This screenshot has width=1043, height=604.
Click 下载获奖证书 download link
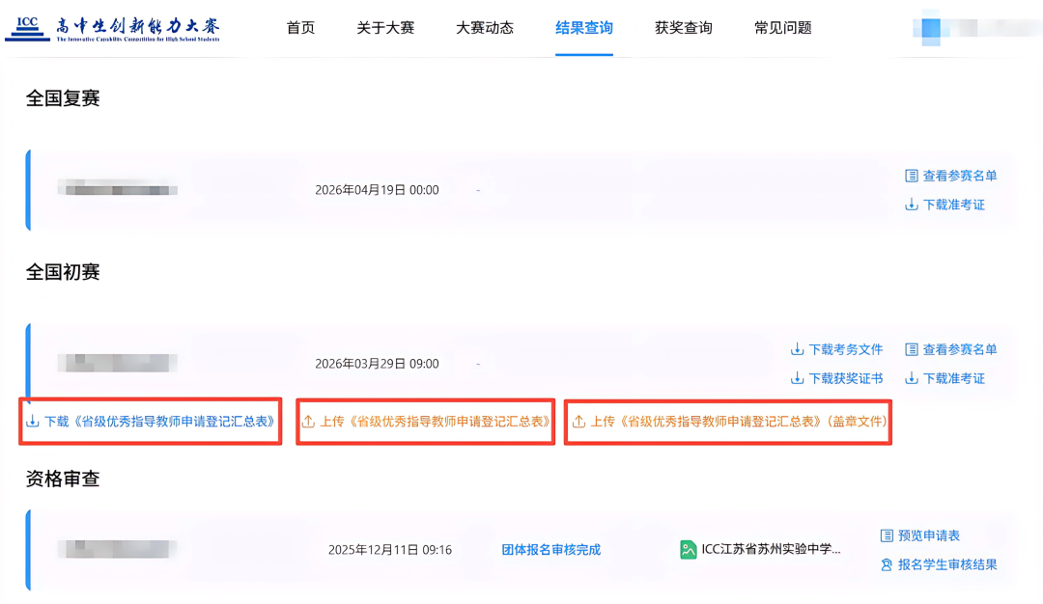click(836, 378)
